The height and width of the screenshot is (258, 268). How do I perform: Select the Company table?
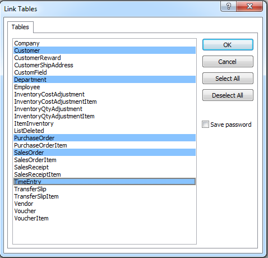pyautogui.click(x=105, y=43)
